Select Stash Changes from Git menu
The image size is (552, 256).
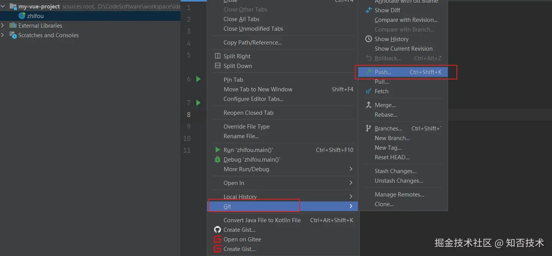pyautogui.click(x=395, y=171)
